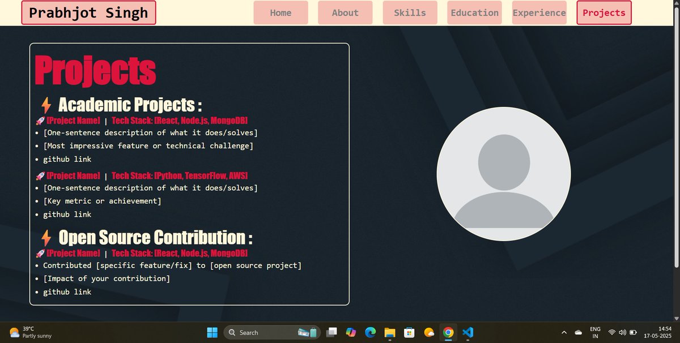Click the 'Academic Projects :' heading text
This screenshot has height=343, width=680.
130,105
